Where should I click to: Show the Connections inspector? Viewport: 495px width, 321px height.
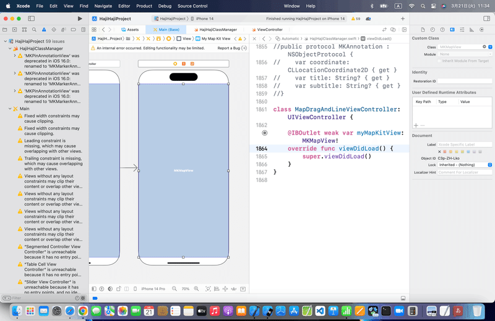click(x=481, y=30)
